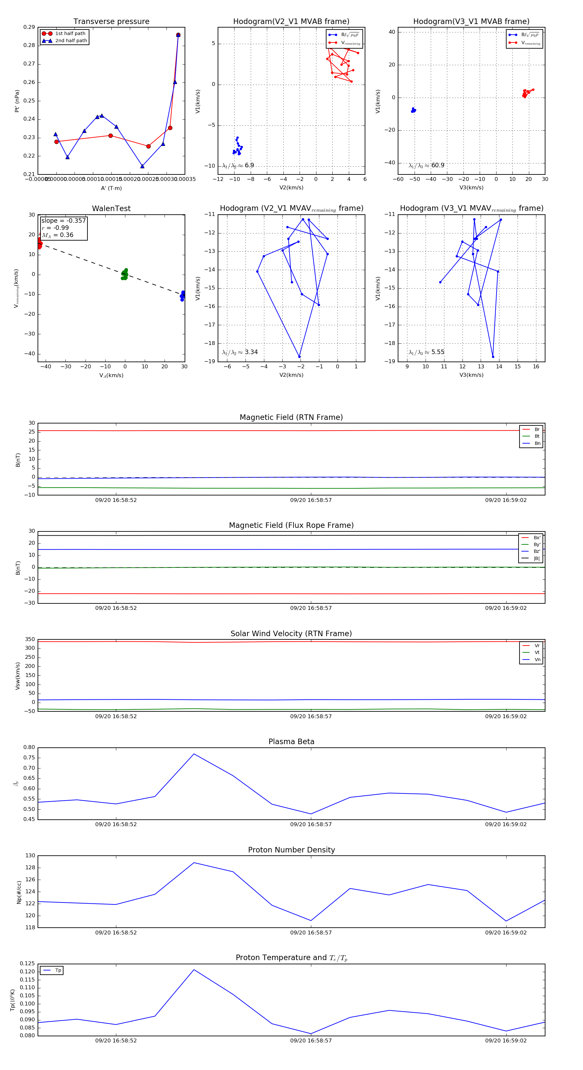Click the peak of the Proton Temperature curve
The width and height of the screenshot is (583, 1070).
[194, 970]
